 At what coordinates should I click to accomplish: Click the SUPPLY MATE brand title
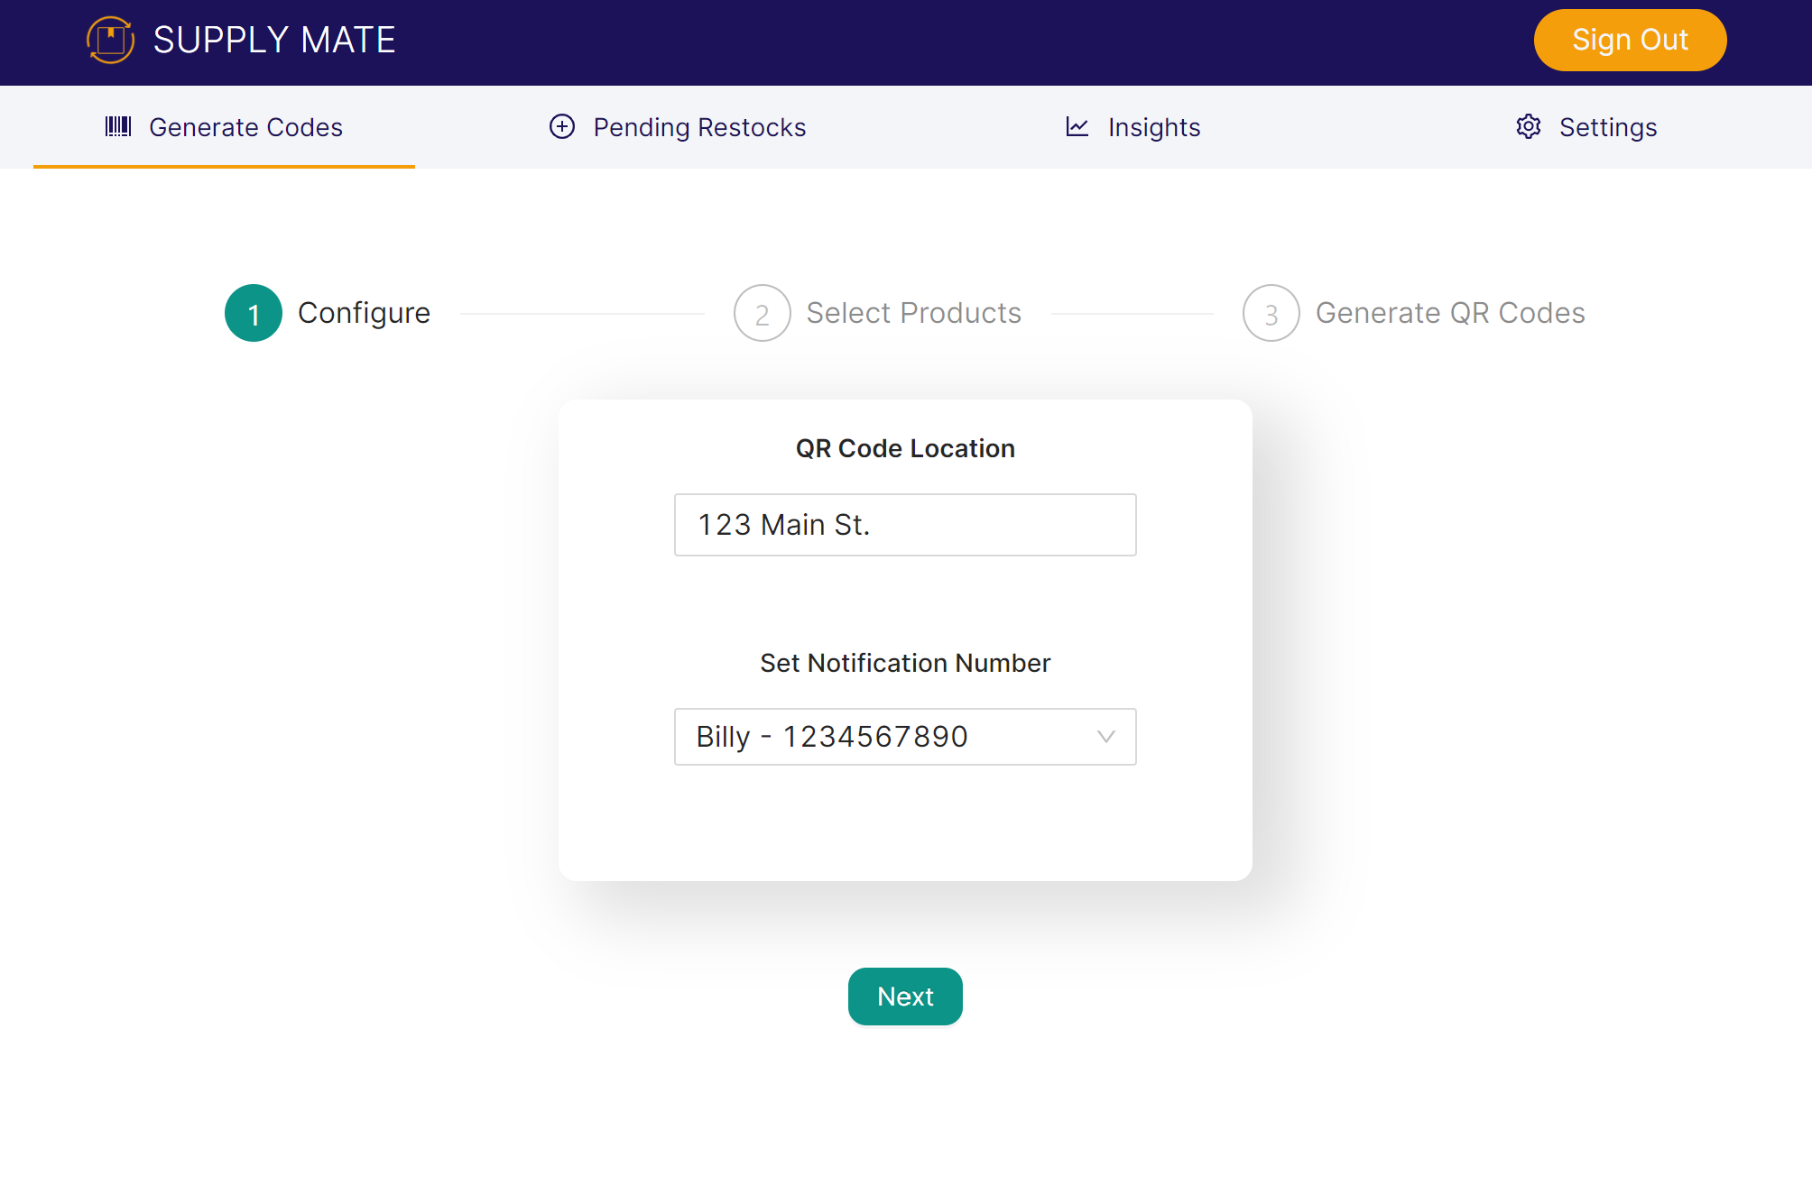pos(274,41)
